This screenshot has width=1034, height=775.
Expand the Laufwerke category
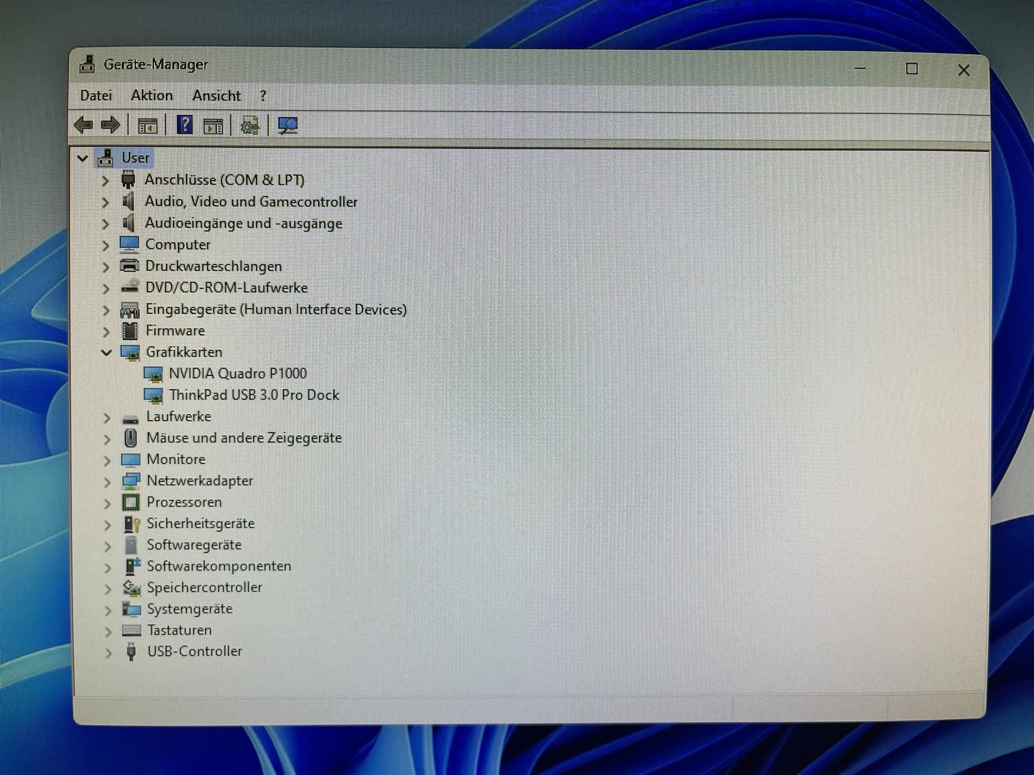[107, 417]
